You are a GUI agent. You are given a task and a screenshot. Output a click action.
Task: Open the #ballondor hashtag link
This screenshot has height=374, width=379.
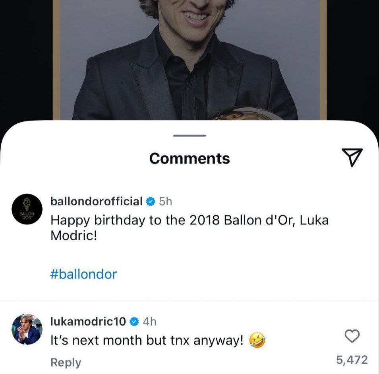click(83, 274)
